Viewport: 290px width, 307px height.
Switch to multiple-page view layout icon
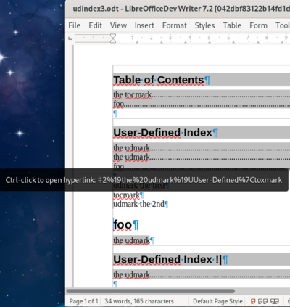[262, 301]
